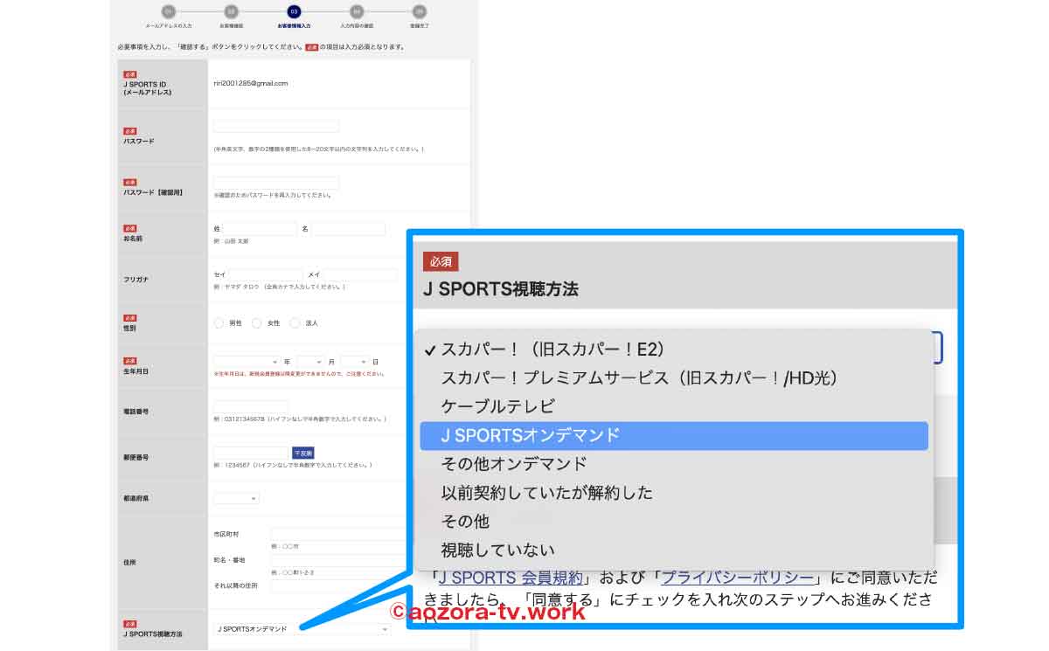Click the step 02 progress circle indicator
This screenshot has height=651, width=1049.
coord(230,10)
